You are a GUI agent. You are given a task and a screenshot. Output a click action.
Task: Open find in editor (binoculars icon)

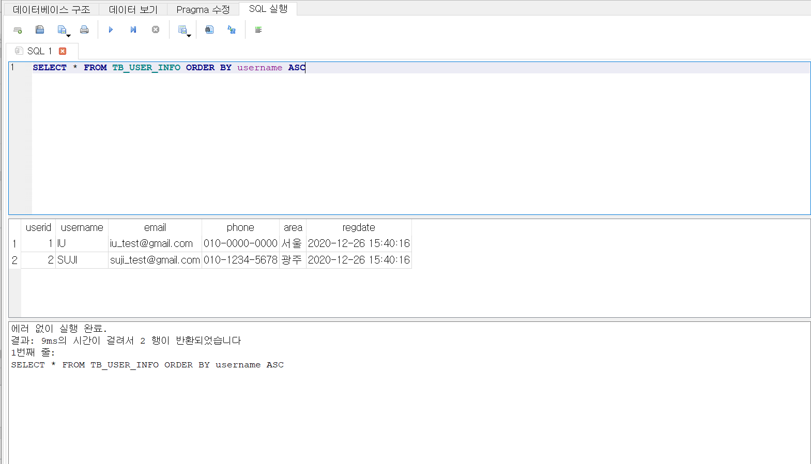click(x=209, y=30)
